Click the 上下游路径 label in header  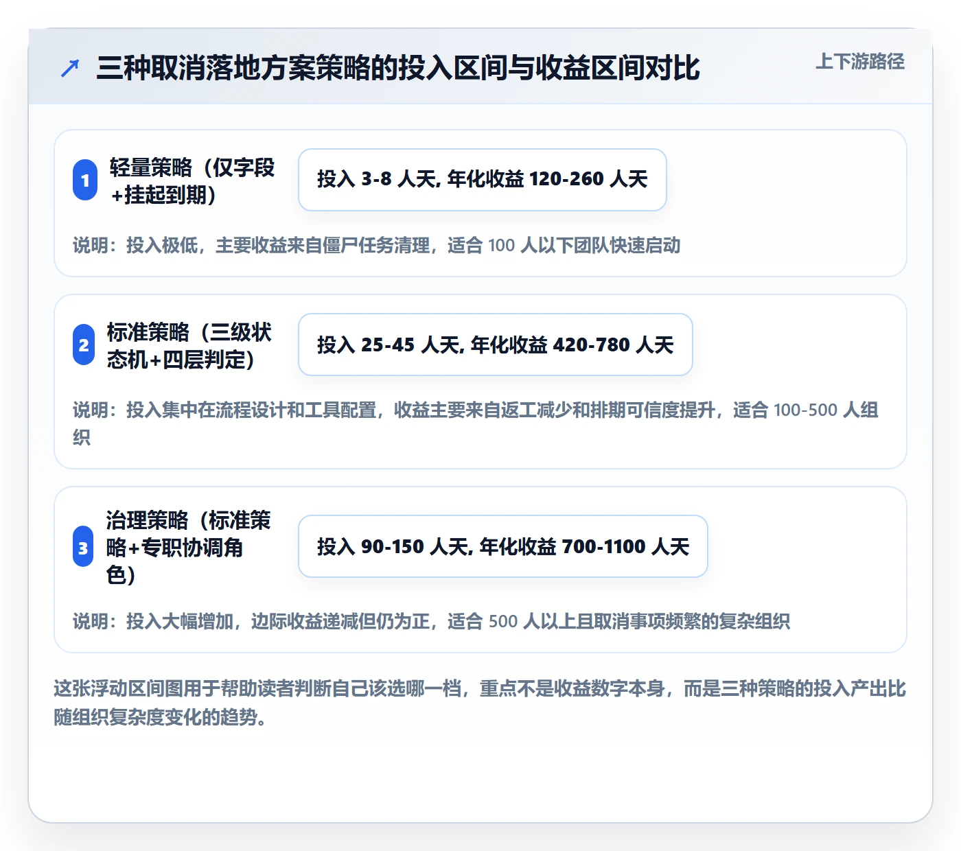[x=860, y=62]
